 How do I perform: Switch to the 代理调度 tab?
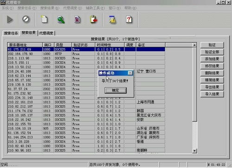(x=46, y=33)
